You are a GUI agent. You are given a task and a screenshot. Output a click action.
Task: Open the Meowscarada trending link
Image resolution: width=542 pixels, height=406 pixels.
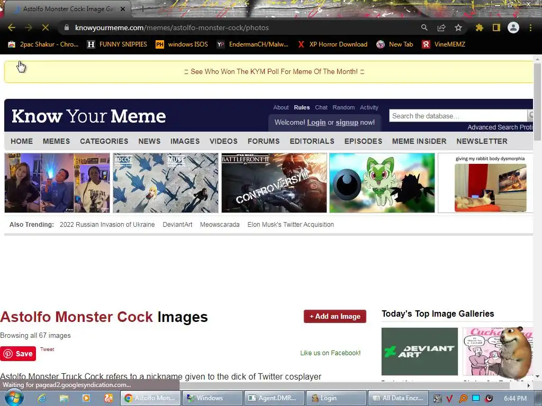(220, 224)
